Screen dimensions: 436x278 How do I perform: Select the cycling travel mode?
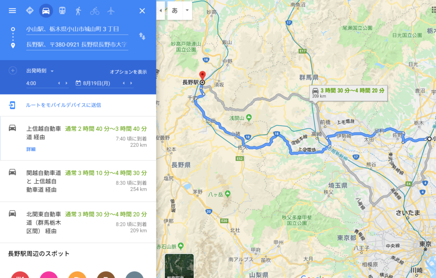95,11
